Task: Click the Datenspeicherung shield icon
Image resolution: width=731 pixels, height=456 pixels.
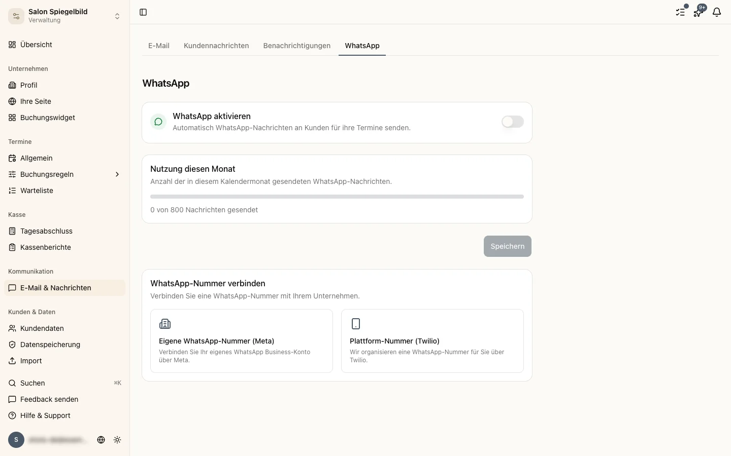Action: point(12,345)
